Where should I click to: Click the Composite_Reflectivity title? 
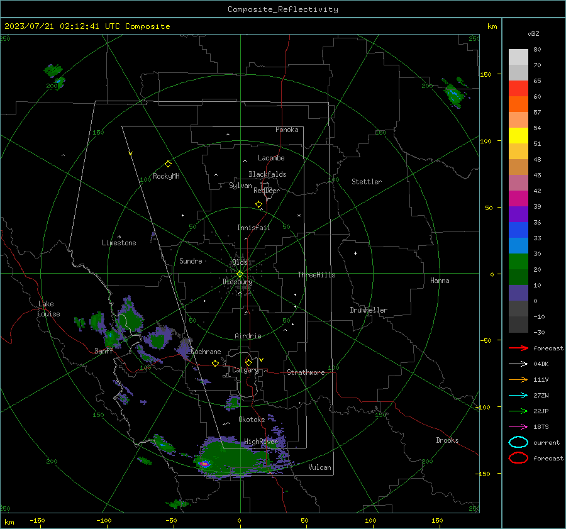[283, 9]
